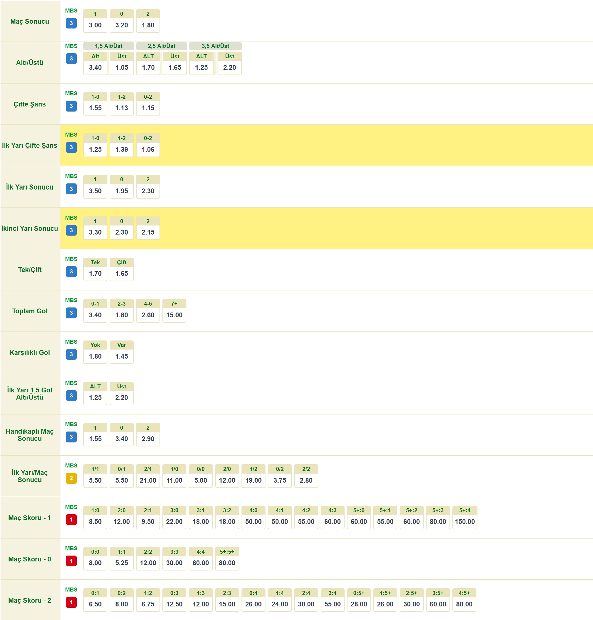Click the blue MBS 3 badge for Karşılıklı Gol
This screenshot has width=593, height=620.
[x=71, y=354]
